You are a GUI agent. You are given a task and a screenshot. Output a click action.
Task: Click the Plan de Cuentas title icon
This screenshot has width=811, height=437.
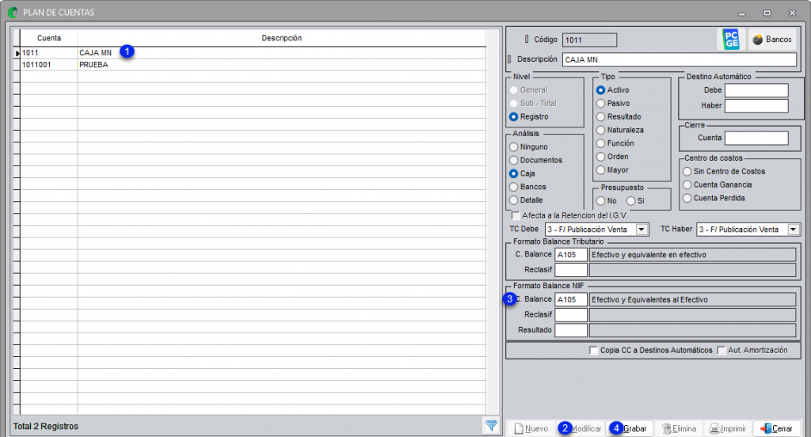13,13
